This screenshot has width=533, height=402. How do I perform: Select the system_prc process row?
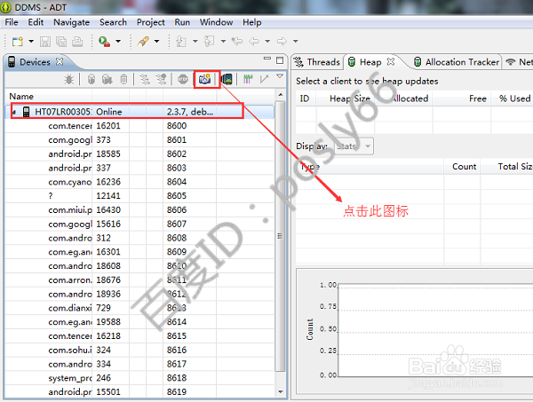tap(139, 378)
